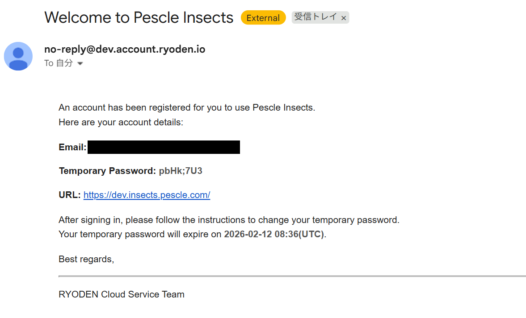This screenshot has width=526, height=318.
Task: Click the RYODEN Cloud Service Team signature
Action: point(122,294)
